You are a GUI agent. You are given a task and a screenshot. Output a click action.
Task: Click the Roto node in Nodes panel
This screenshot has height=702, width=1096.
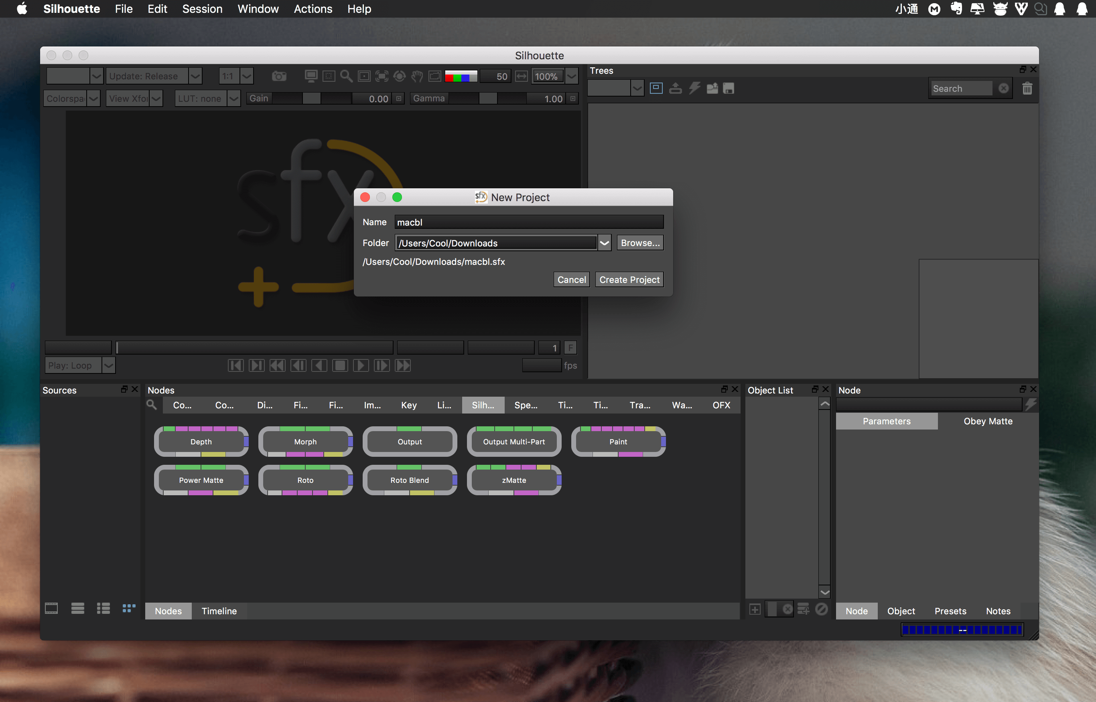pyautogui.click(x=305, y=480)
